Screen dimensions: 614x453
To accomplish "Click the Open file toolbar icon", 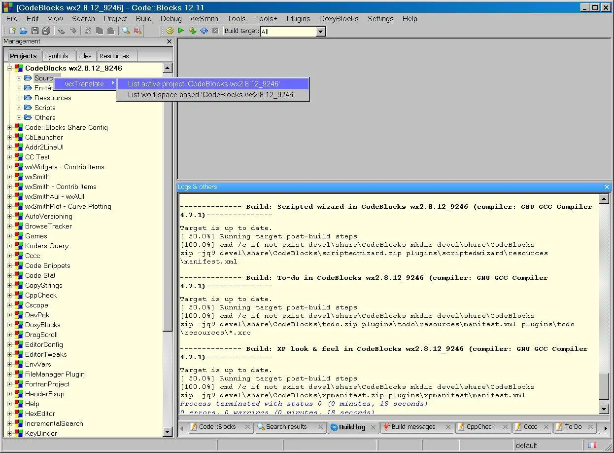I will click(x=24, y=31).
